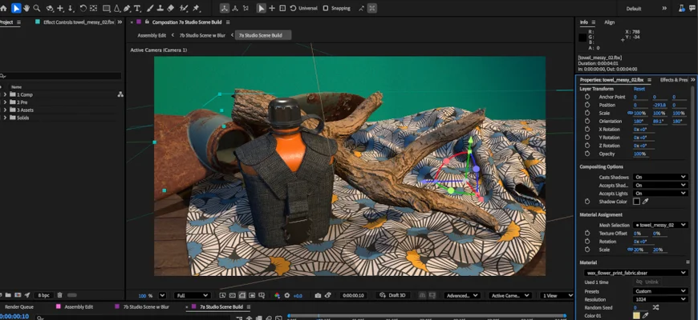Viewport: 698px width, 320px height.
Task: Select the Hand tool
Action: [26, 8]
